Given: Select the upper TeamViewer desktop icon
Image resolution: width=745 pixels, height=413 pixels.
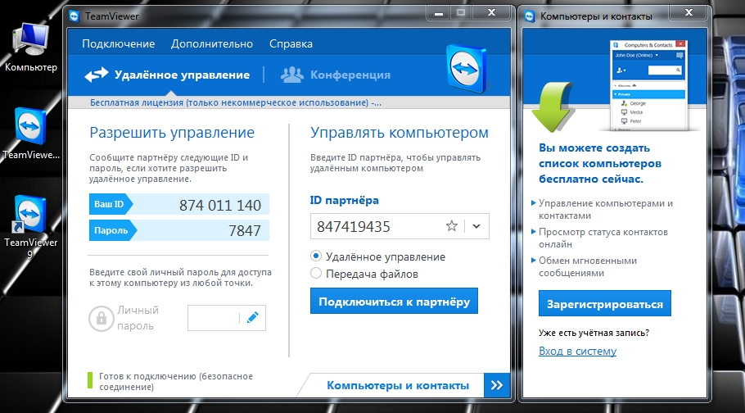Looking at the screenshot, I should [x=30, y=126].
